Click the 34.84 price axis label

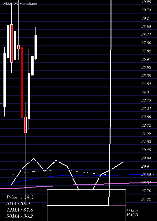[146, 84]
